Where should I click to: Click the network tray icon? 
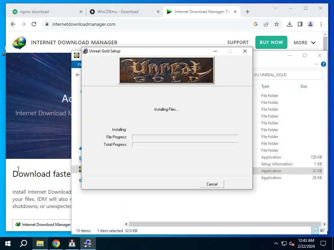click(x=284, y=243)
